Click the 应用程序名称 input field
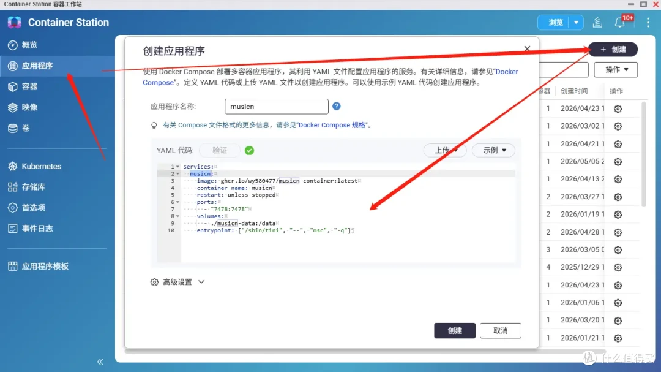 (277, 107)
